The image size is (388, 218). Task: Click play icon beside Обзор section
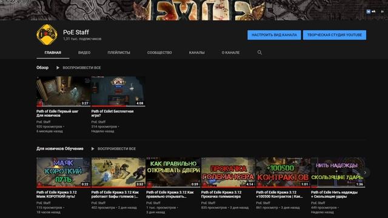pyautogui.click(x=58, y=68)
